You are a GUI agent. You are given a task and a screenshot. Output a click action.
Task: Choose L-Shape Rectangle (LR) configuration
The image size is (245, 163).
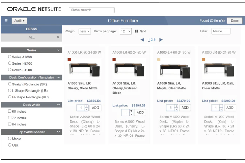tap(10, 90)
